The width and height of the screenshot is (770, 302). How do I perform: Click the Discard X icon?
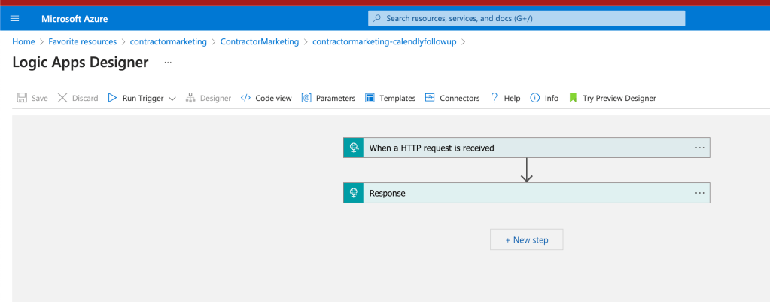coord(62,98)
